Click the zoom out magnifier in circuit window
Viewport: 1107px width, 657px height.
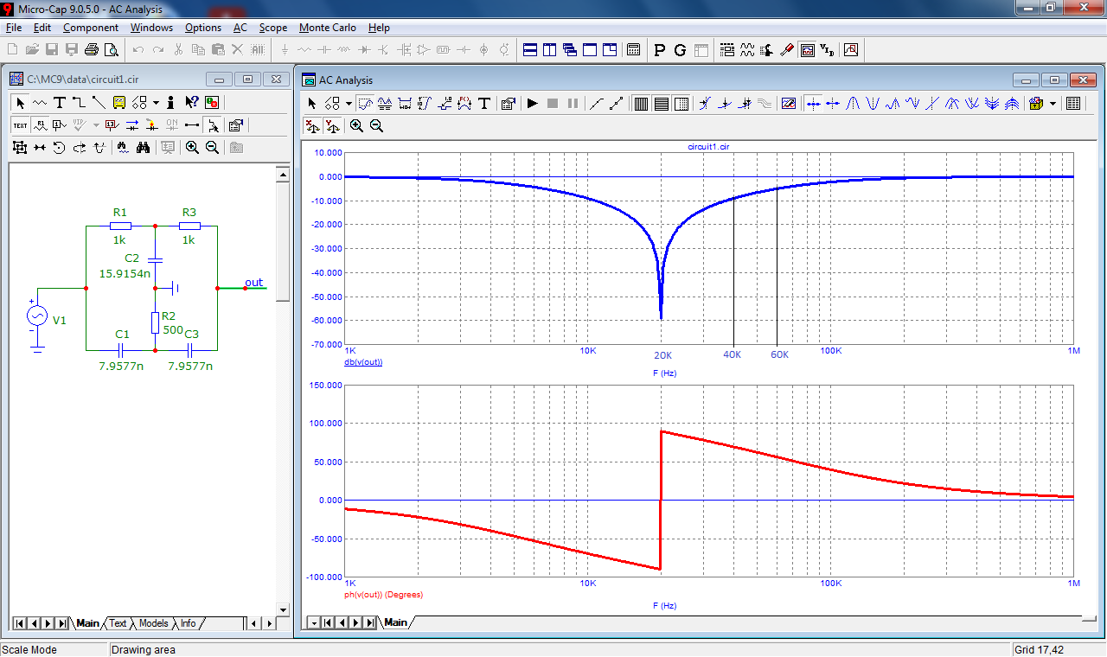(212, 148)
